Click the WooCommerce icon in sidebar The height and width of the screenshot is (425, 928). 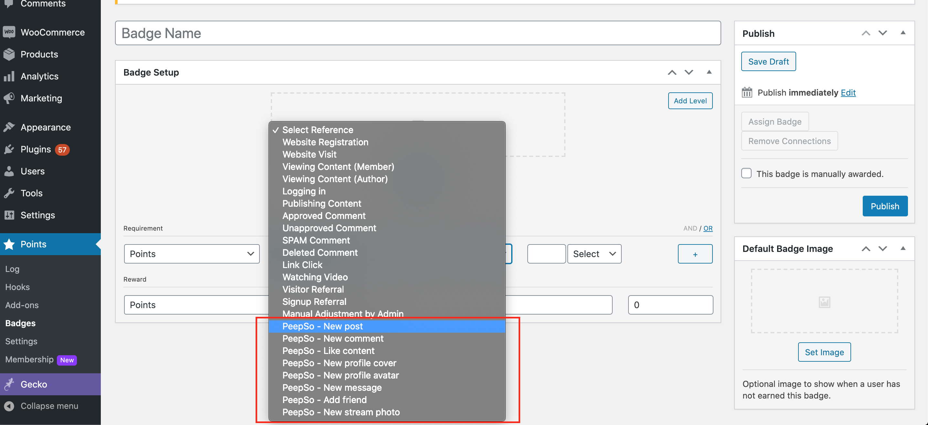9,32
